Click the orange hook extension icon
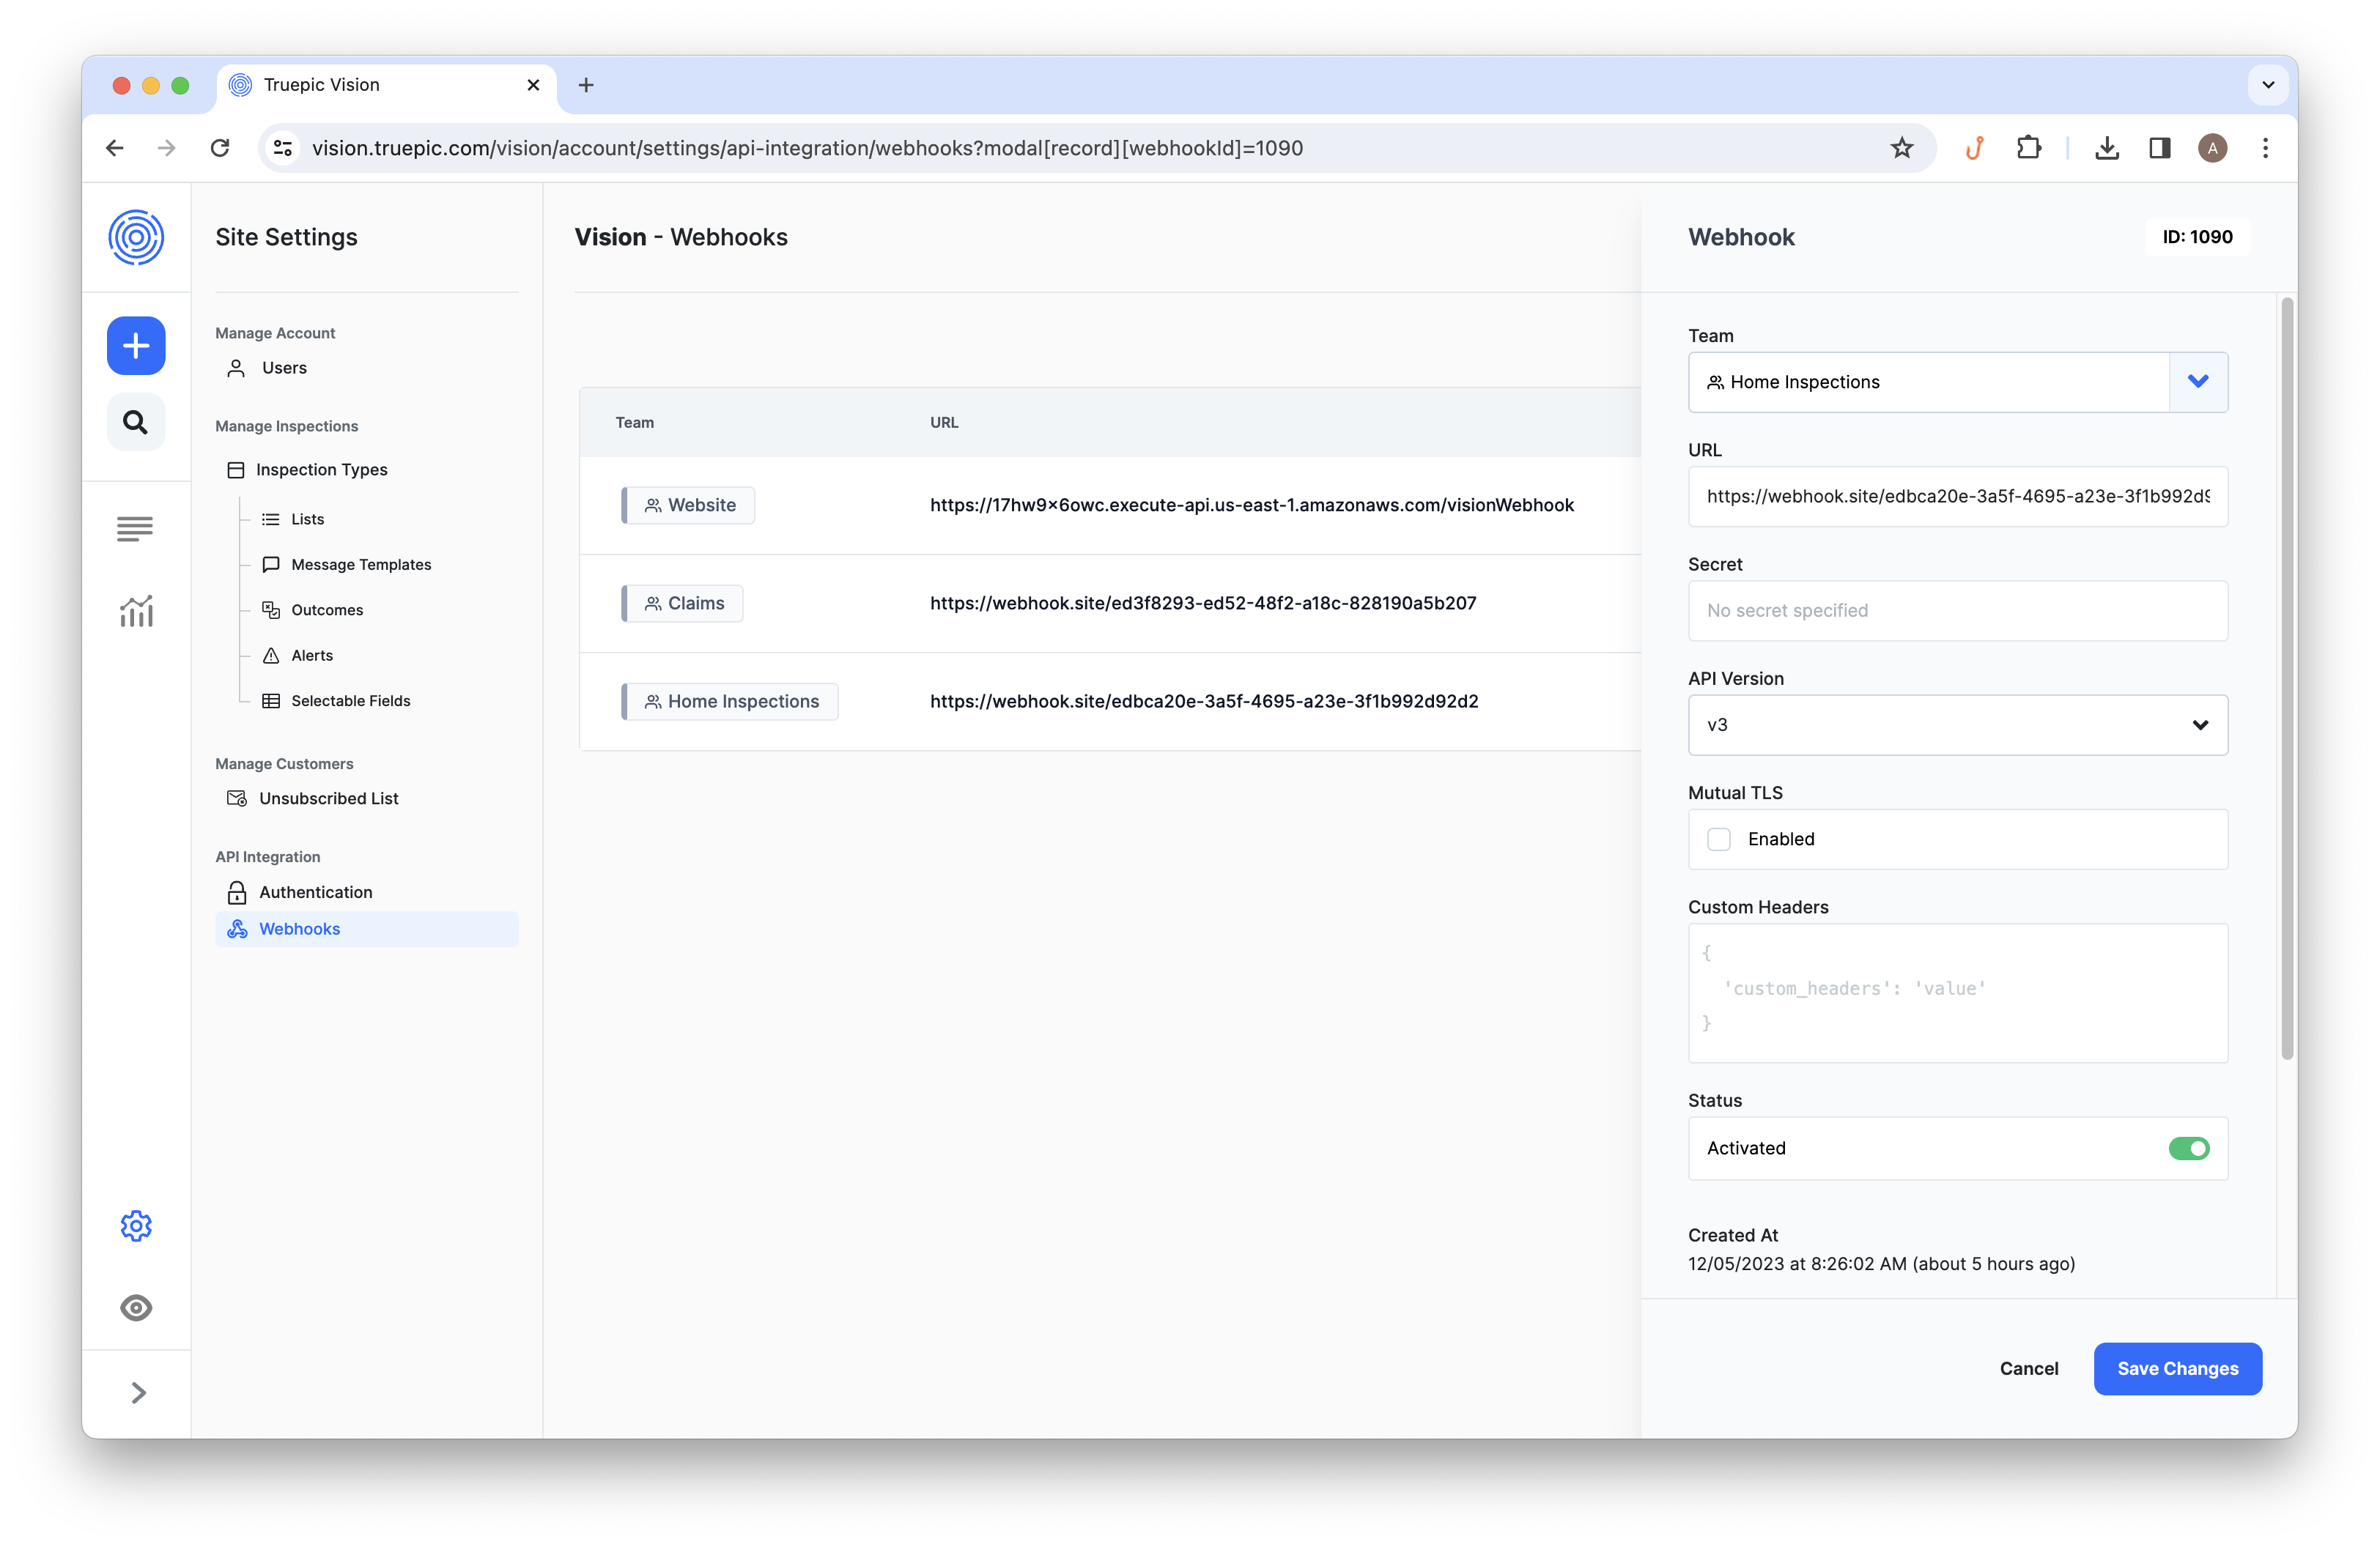Viewport: 2380px width, 1547px height. (1975, 148)
